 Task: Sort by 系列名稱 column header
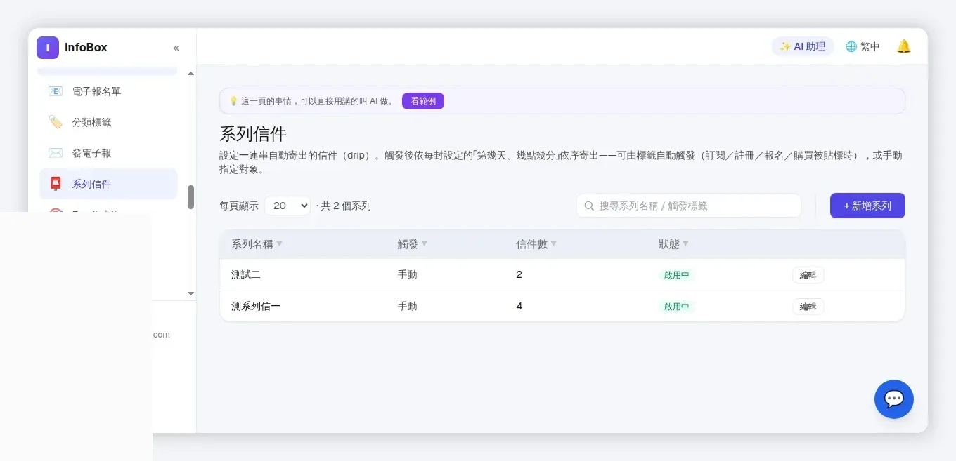click(x=257, y=244)
